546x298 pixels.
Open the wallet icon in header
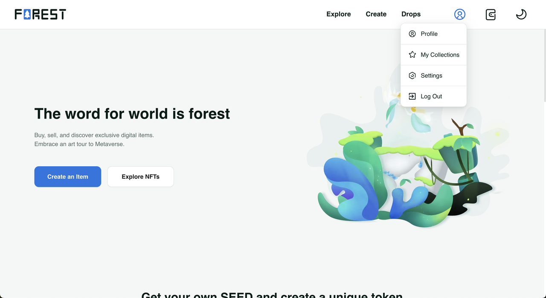(491, 14)
